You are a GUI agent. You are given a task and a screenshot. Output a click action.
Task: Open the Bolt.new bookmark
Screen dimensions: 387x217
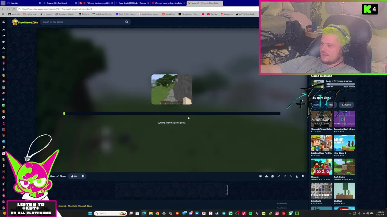point(84,14)
